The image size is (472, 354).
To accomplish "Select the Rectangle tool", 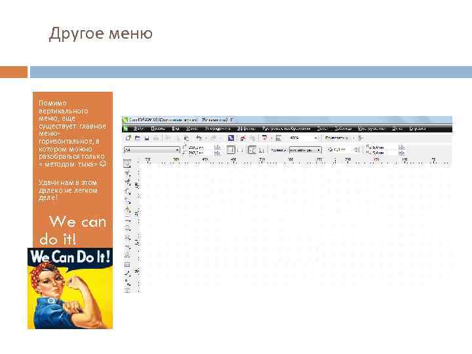I will [127, 219].
